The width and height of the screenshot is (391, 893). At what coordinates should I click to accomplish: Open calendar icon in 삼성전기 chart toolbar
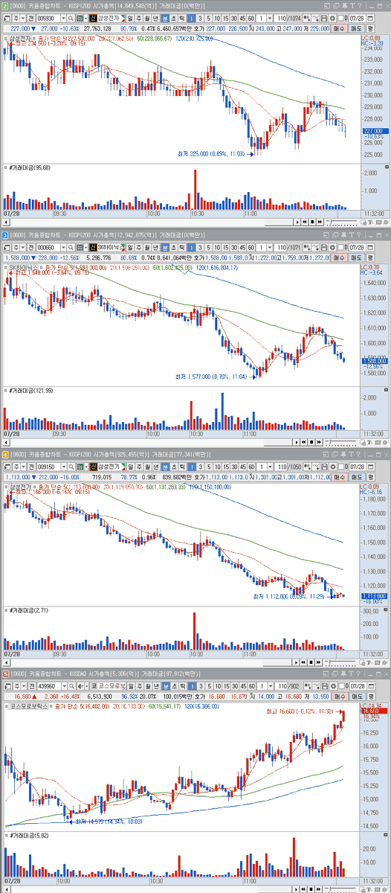370,467
